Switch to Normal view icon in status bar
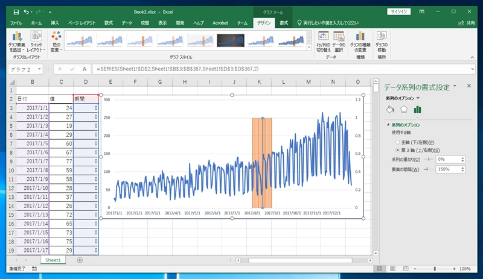The image size is (483, 279). pos(380,269)
